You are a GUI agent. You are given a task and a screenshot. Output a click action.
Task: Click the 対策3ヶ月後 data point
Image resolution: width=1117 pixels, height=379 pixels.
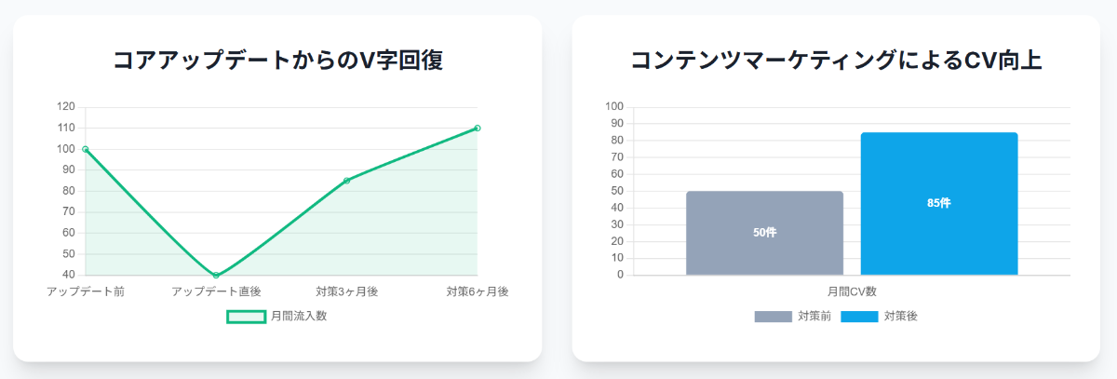[346, 181]
